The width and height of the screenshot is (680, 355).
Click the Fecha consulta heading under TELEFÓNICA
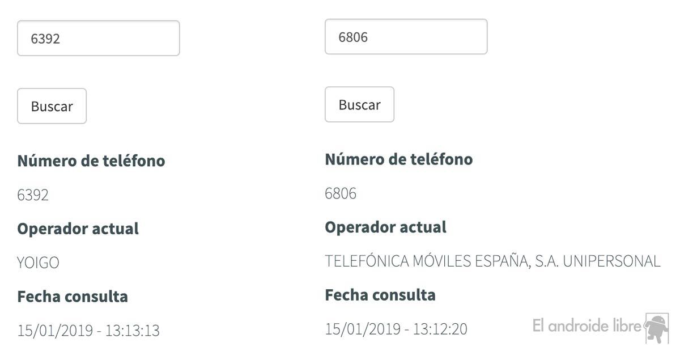380,295
